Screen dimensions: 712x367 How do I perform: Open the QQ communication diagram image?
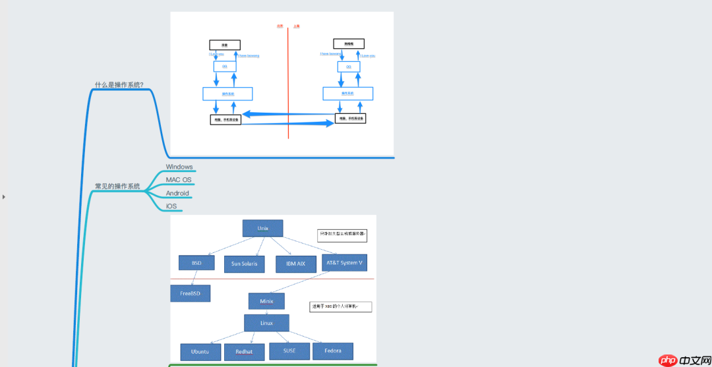282,84
